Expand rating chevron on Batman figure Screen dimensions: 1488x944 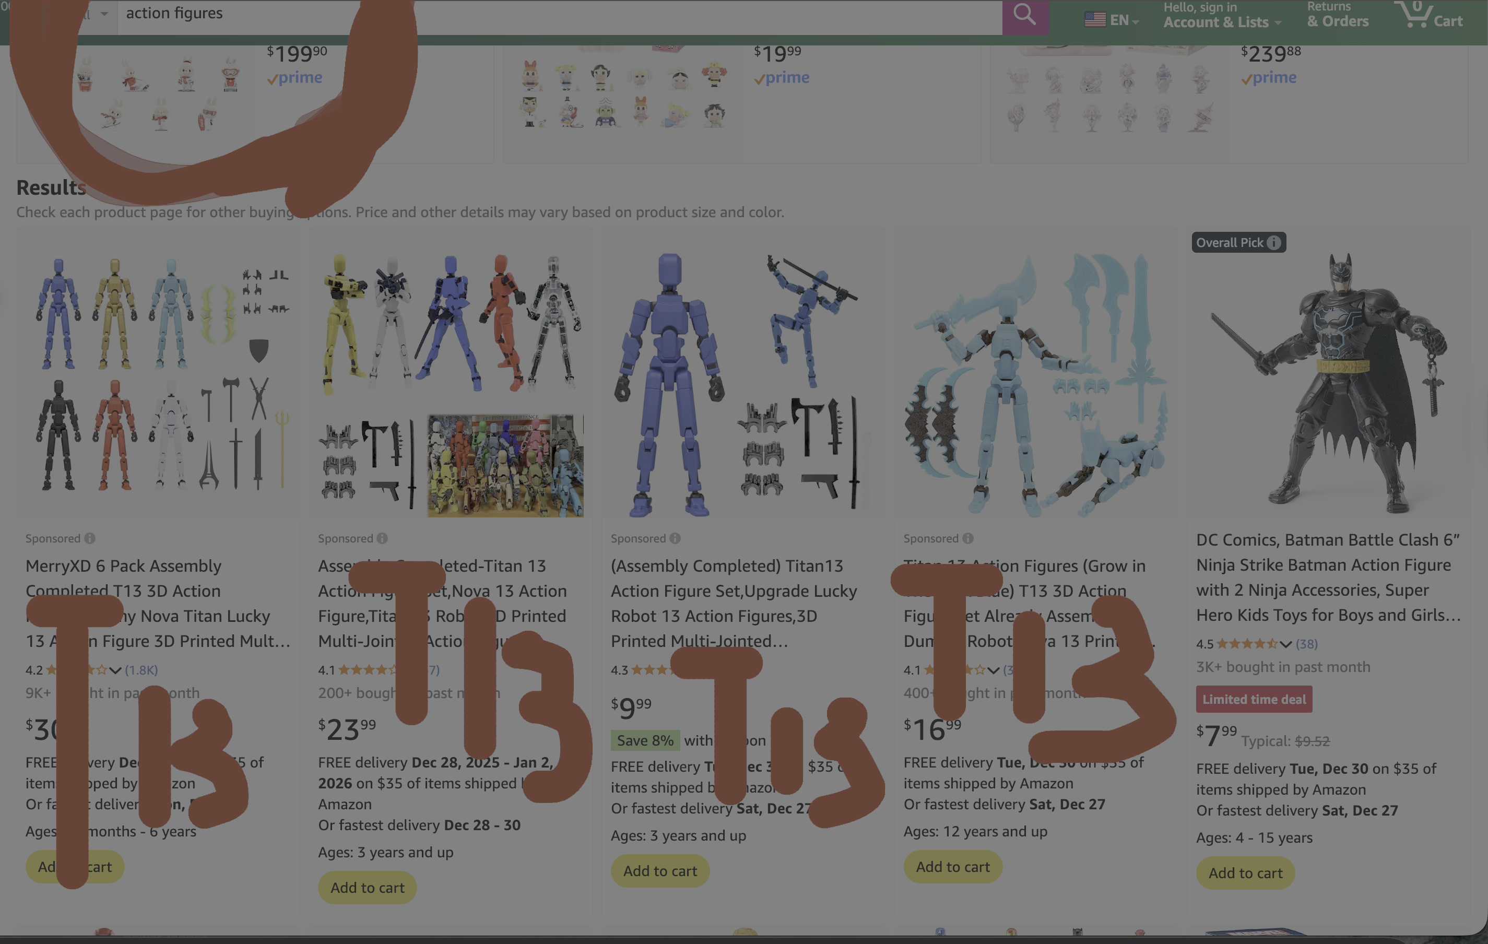[x=1286, y=644]
